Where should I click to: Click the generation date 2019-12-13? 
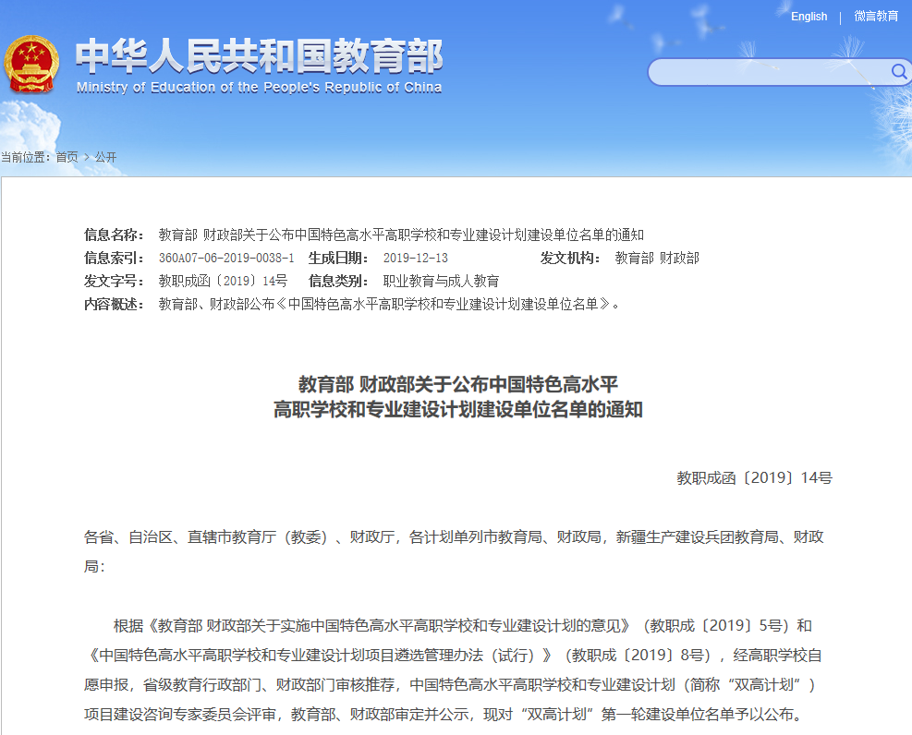pos(415,259)
